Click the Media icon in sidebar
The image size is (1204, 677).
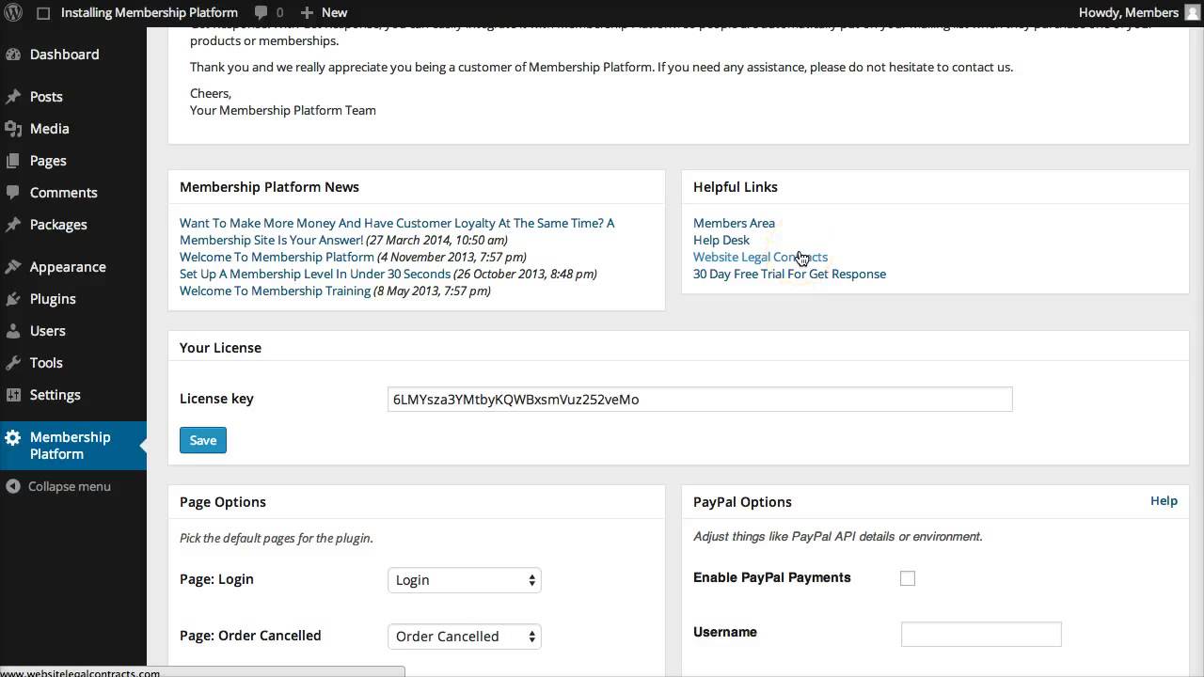13,129
